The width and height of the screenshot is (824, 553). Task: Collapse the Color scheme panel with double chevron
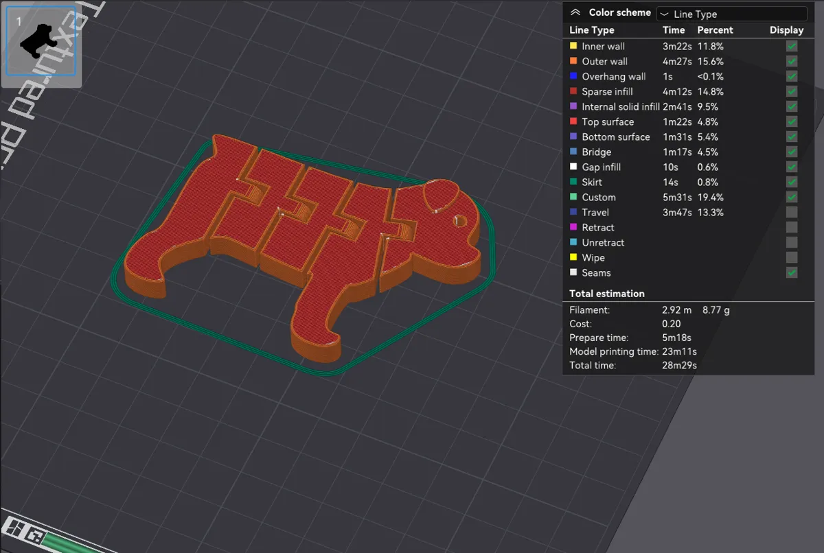tap(575, 12)
